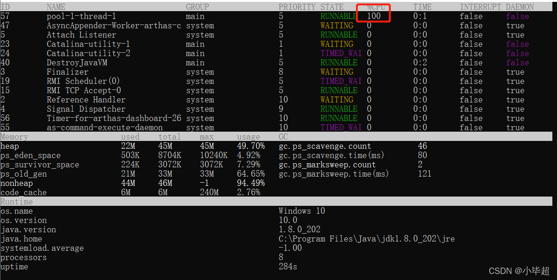
Task: Select the Reference Handler thread name
Action: click(x=86, y=100)
